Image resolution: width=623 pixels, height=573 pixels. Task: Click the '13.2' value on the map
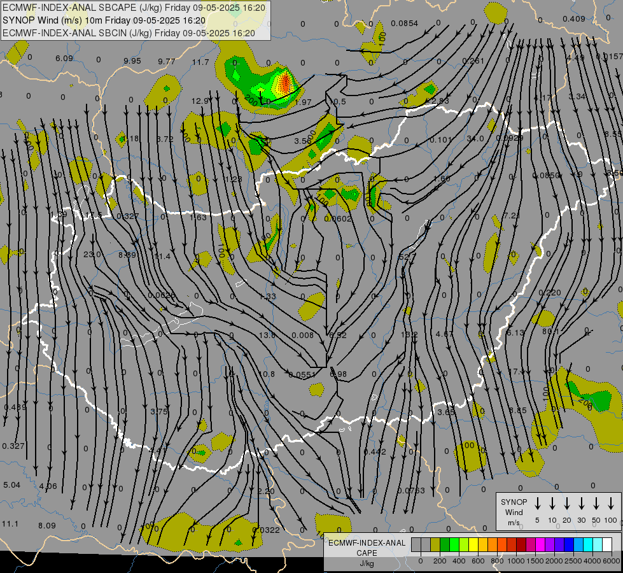(409, 334)
